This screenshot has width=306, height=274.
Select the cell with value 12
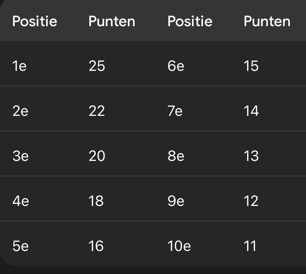[x=251, y=201]
